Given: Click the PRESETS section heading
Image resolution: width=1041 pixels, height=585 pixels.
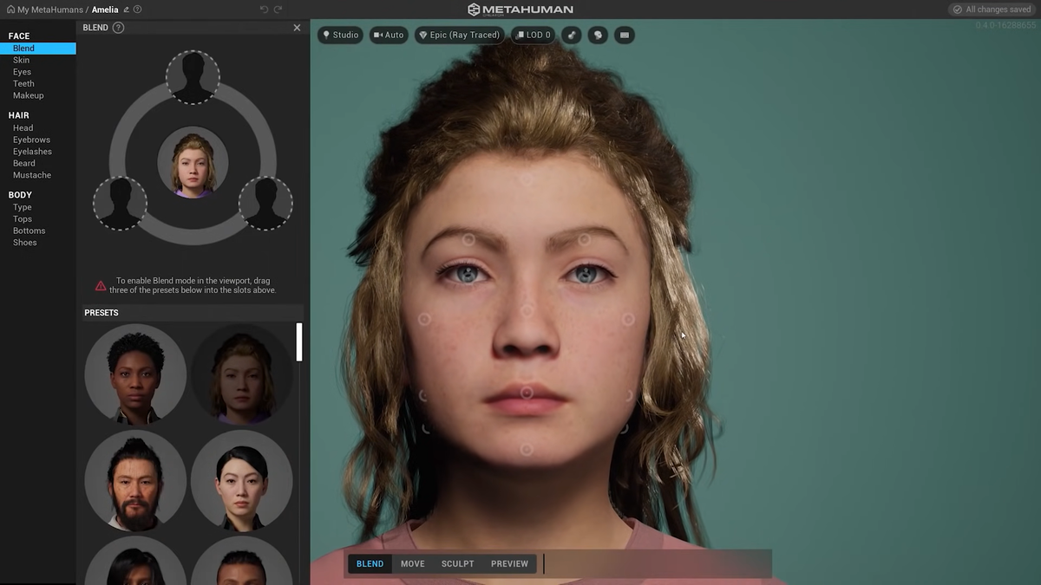Looking at the screenshot, I should [x=101, y=313].
